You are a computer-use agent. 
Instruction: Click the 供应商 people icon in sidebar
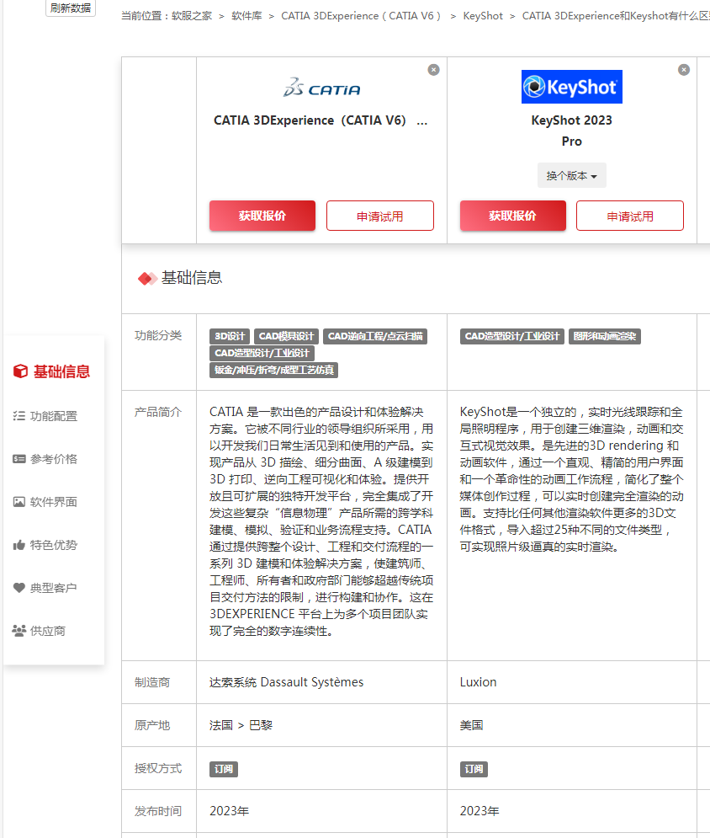pos(19,631)
